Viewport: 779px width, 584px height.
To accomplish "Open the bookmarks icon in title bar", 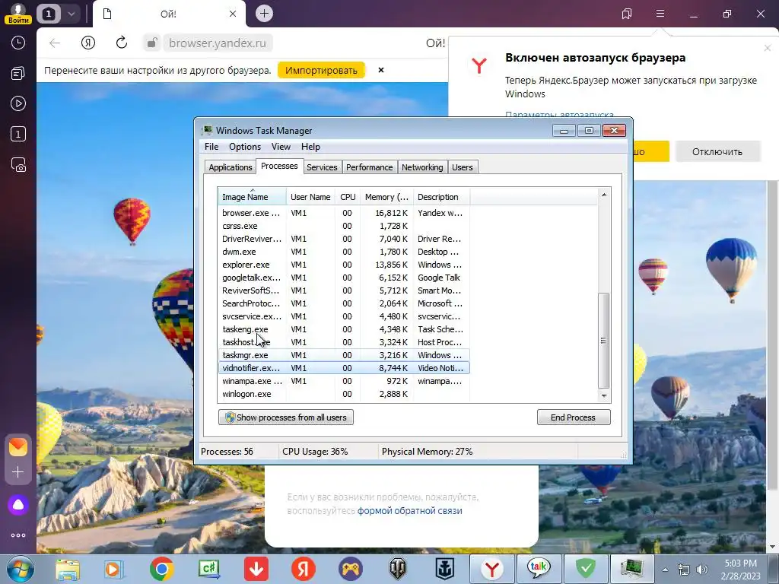I will [x=627, y=14].
